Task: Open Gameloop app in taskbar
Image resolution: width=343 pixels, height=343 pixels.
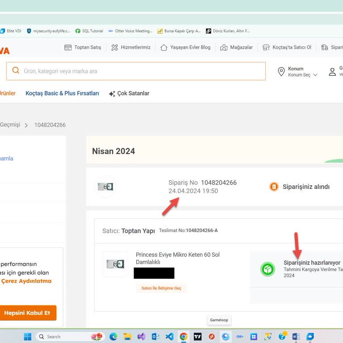Action: pos(226,336)
